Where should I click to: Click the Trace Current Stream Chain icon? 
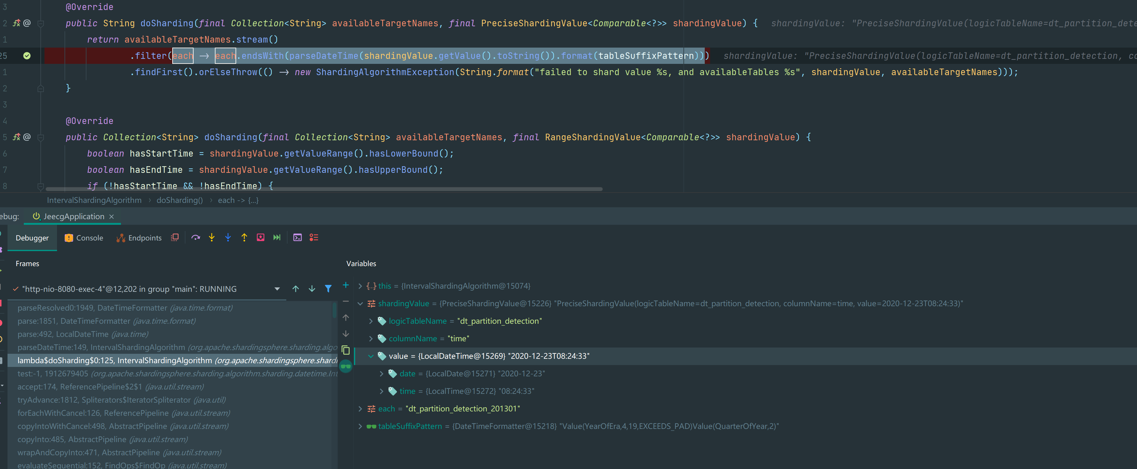coord(314,237)
